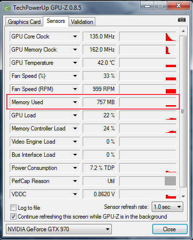The image size is (193, 240).
Task: Click the Close button at the bottom
Action: [170, 229]
